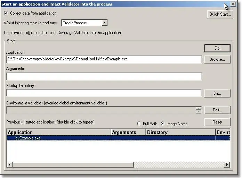
Task: Click the Dir... button
Action: (217, 93)
